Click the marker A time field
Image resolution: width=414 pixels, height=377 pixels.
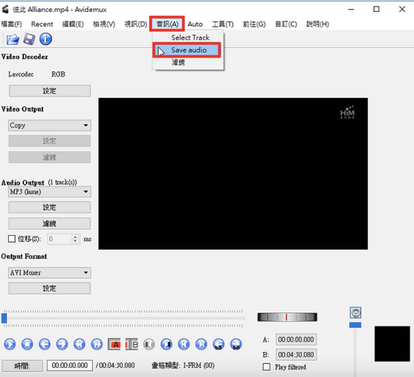(x=296, y=340)
